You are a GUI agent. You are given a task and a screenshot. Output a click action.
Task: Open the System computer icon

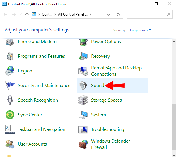pos(83,115)
